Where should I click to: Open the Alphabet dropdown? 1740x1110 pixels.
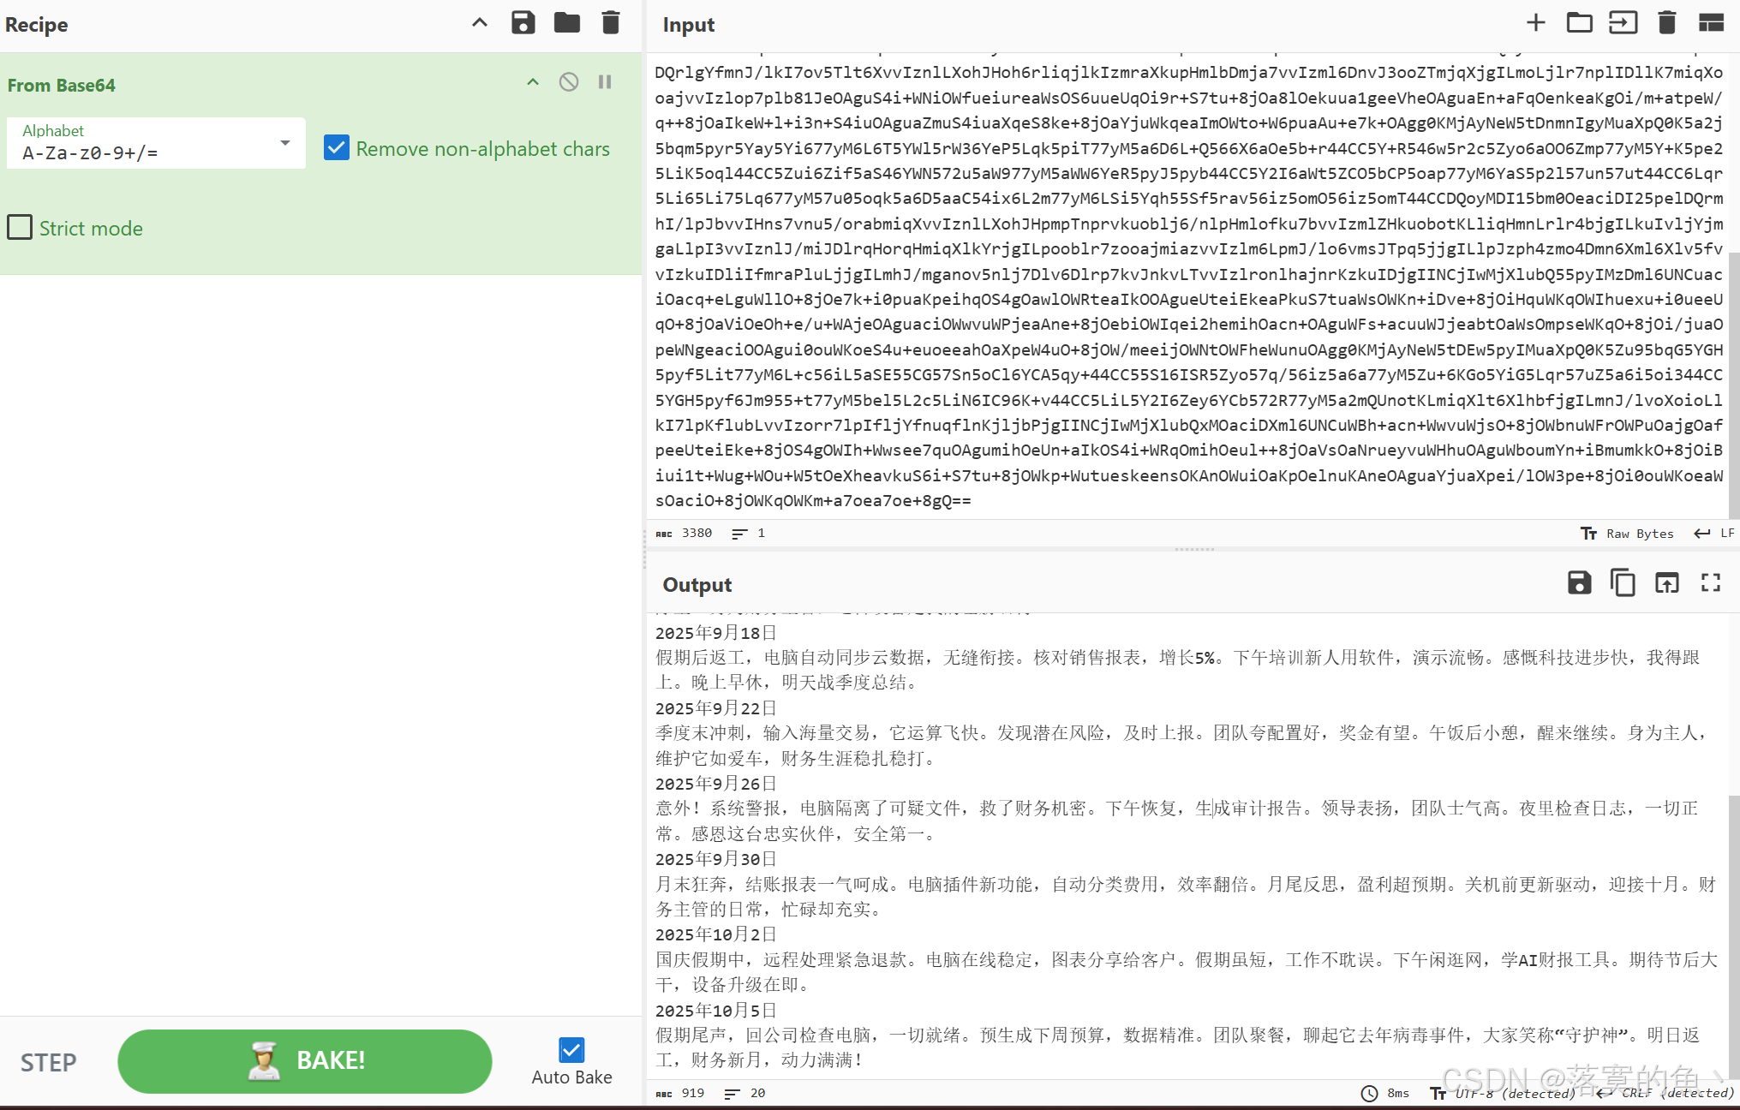[x=285, y=143]
